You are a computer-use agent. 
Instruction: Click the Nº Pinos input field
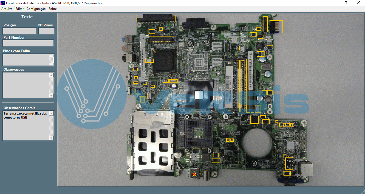(46, 31)
